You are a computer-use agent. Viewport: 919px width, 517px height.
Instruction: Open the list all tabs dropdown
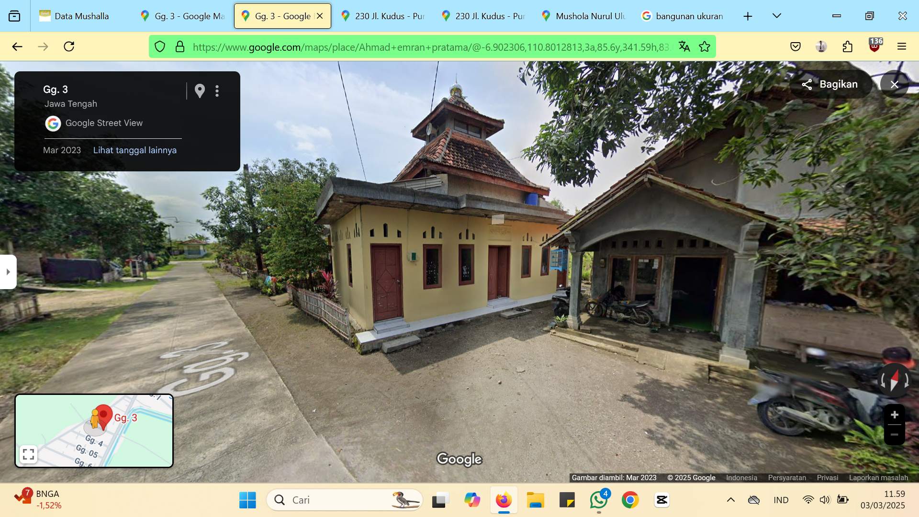[x=777, y=16]
